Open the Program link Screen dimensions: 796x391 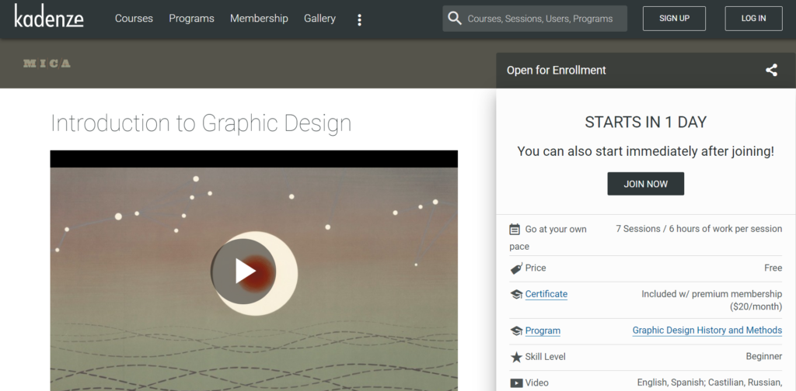[x=543, y=330]
